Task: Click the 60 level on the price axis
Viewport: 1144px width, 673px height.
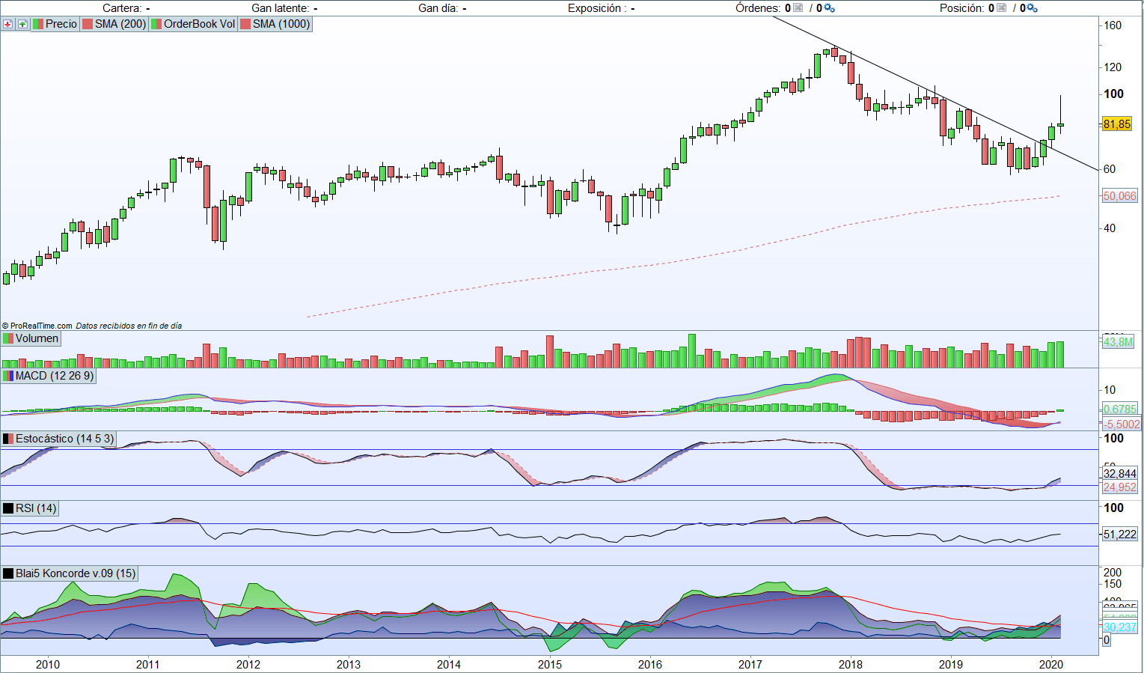Action: point(1110,169)
